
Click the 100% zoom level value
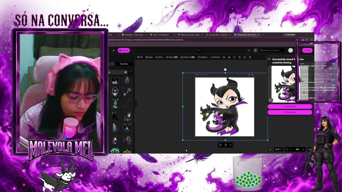(x=297, y=149)
